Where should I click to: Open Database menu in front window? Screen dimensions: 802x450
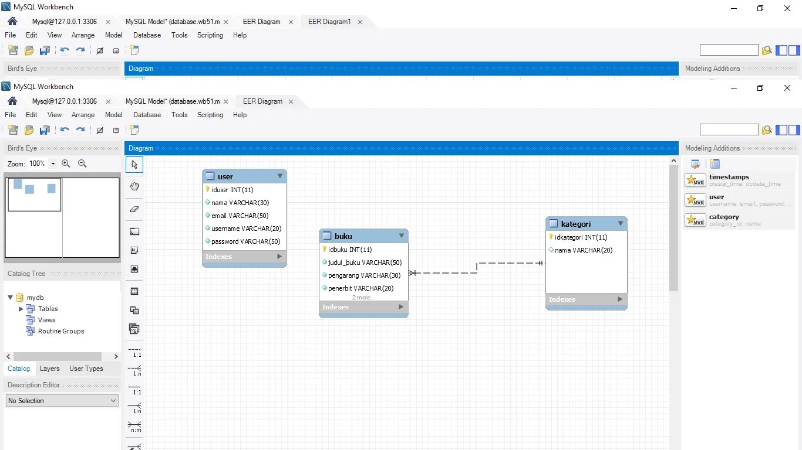click(147, 115)
